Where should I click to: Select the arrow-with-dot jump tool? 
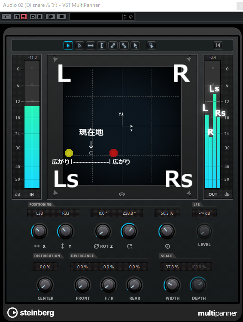(x=135, y=46)
